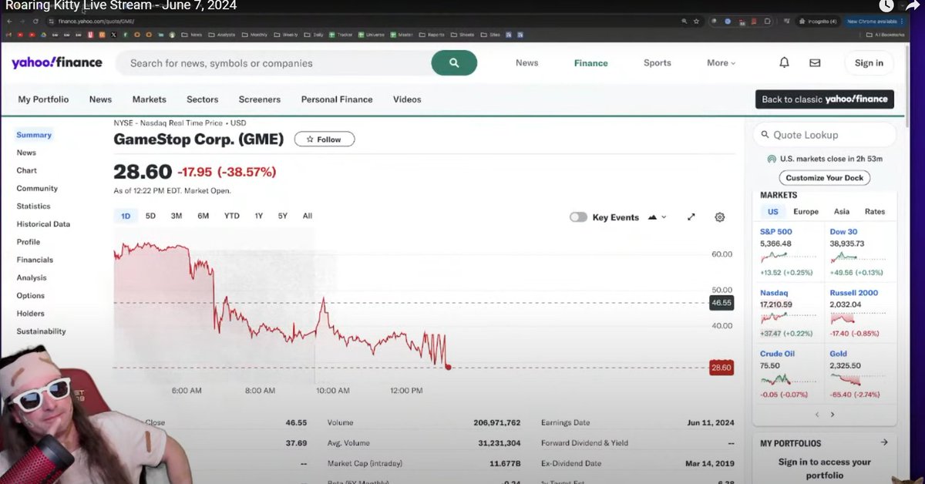Open the Screeners navigation menu

(x=260, y=99)
